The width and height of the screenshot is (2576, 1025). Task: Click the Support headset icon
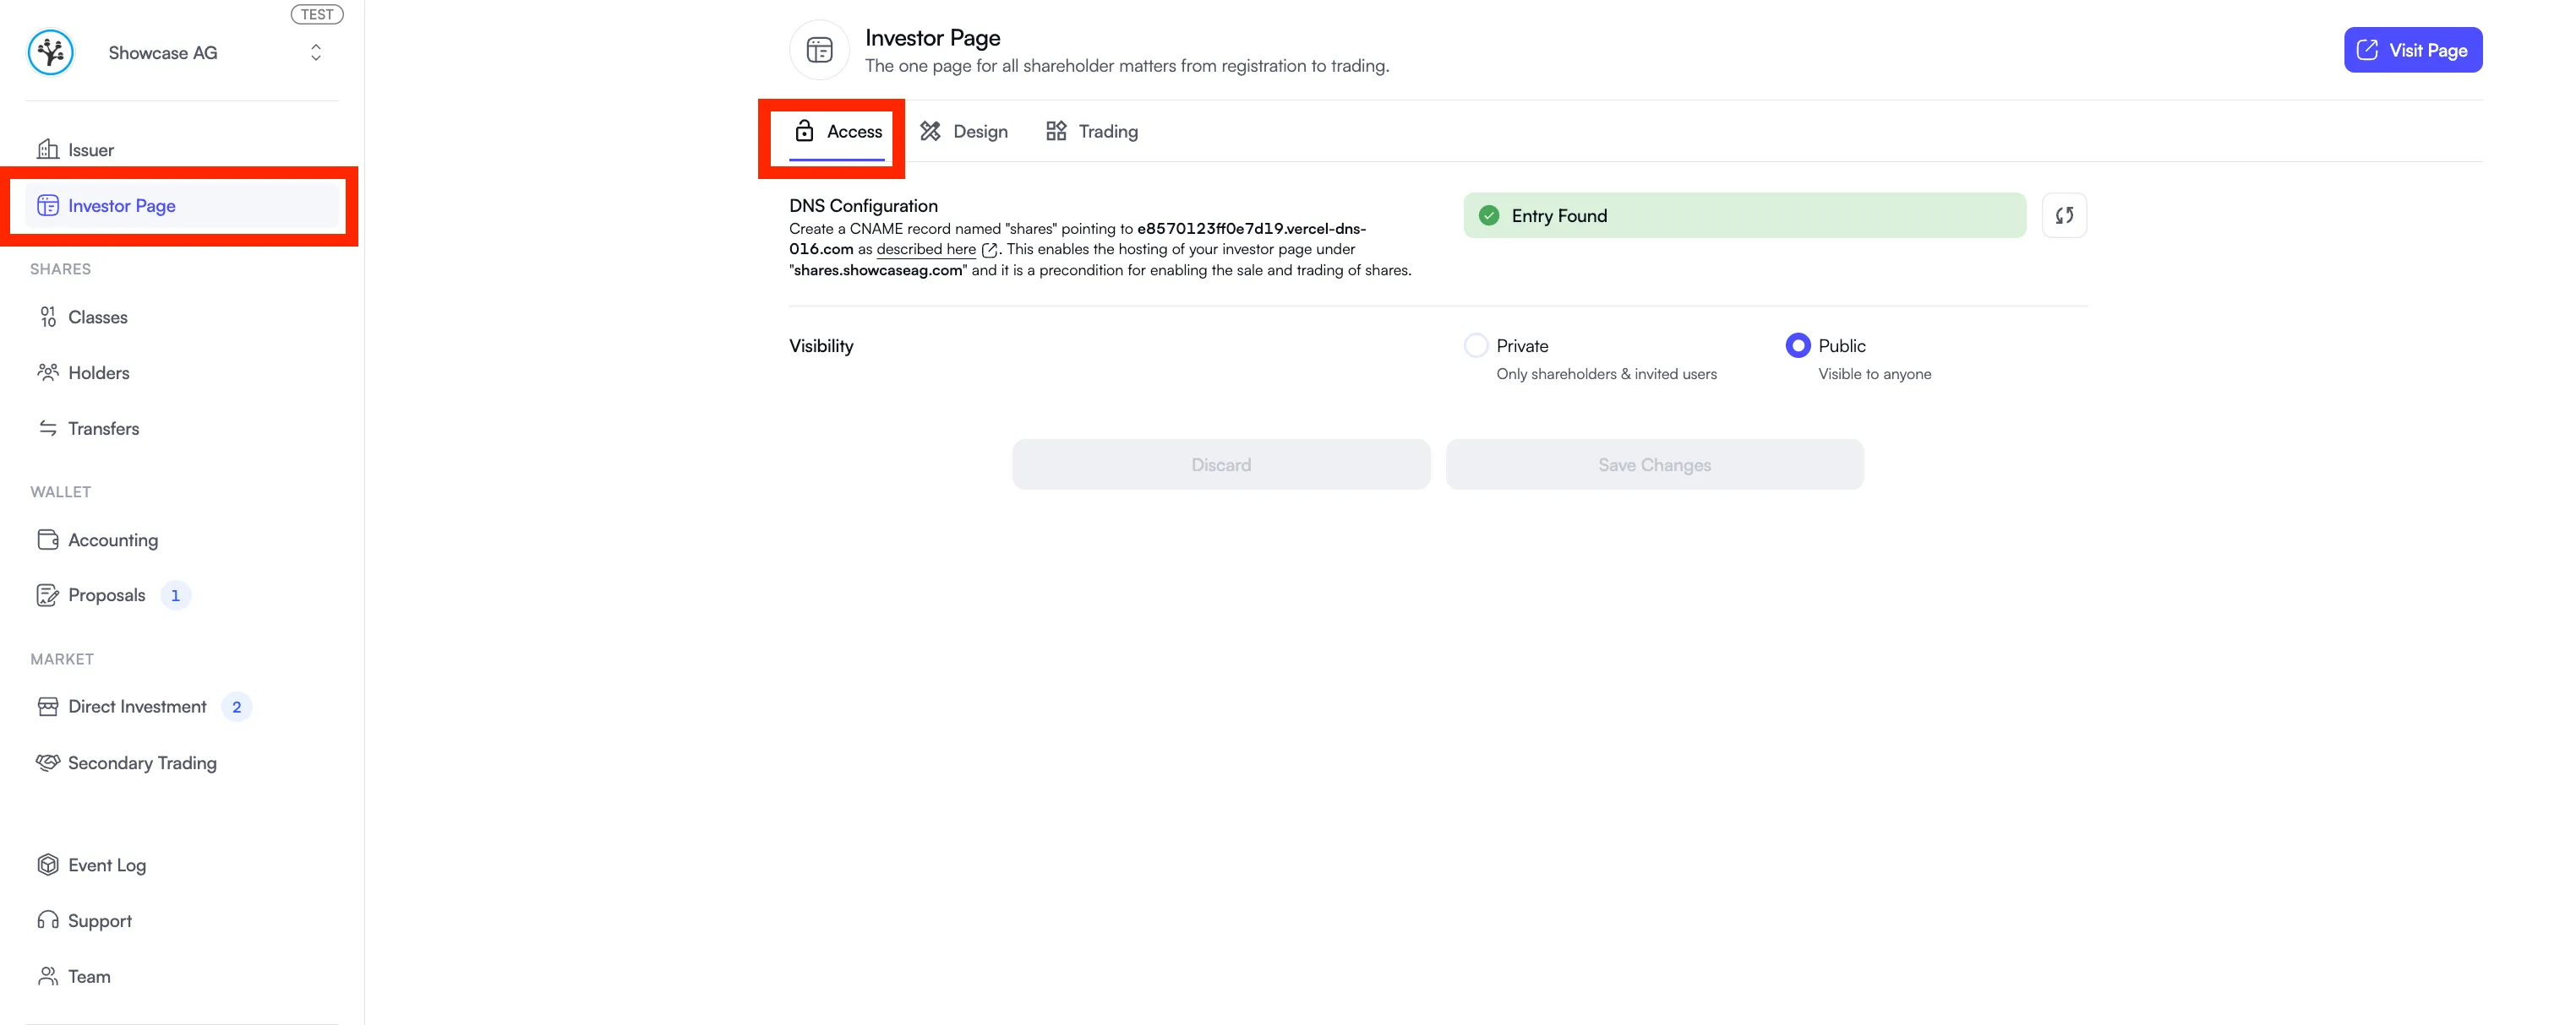point(49,920)
